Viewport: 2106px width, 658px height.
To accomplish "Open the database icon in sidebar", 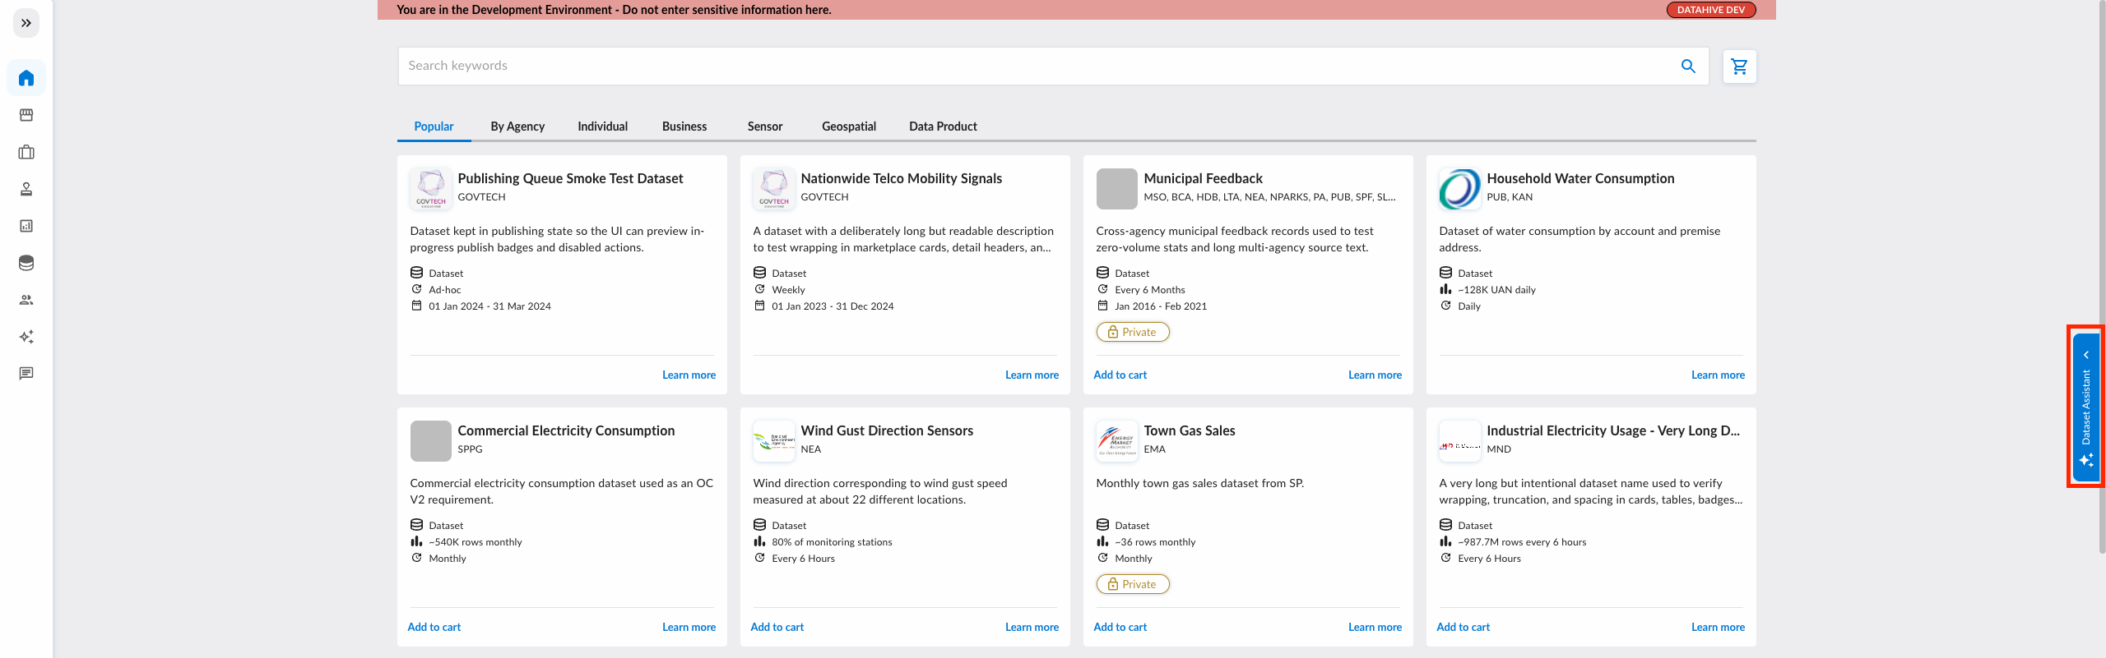I will (x=26, y=263).
